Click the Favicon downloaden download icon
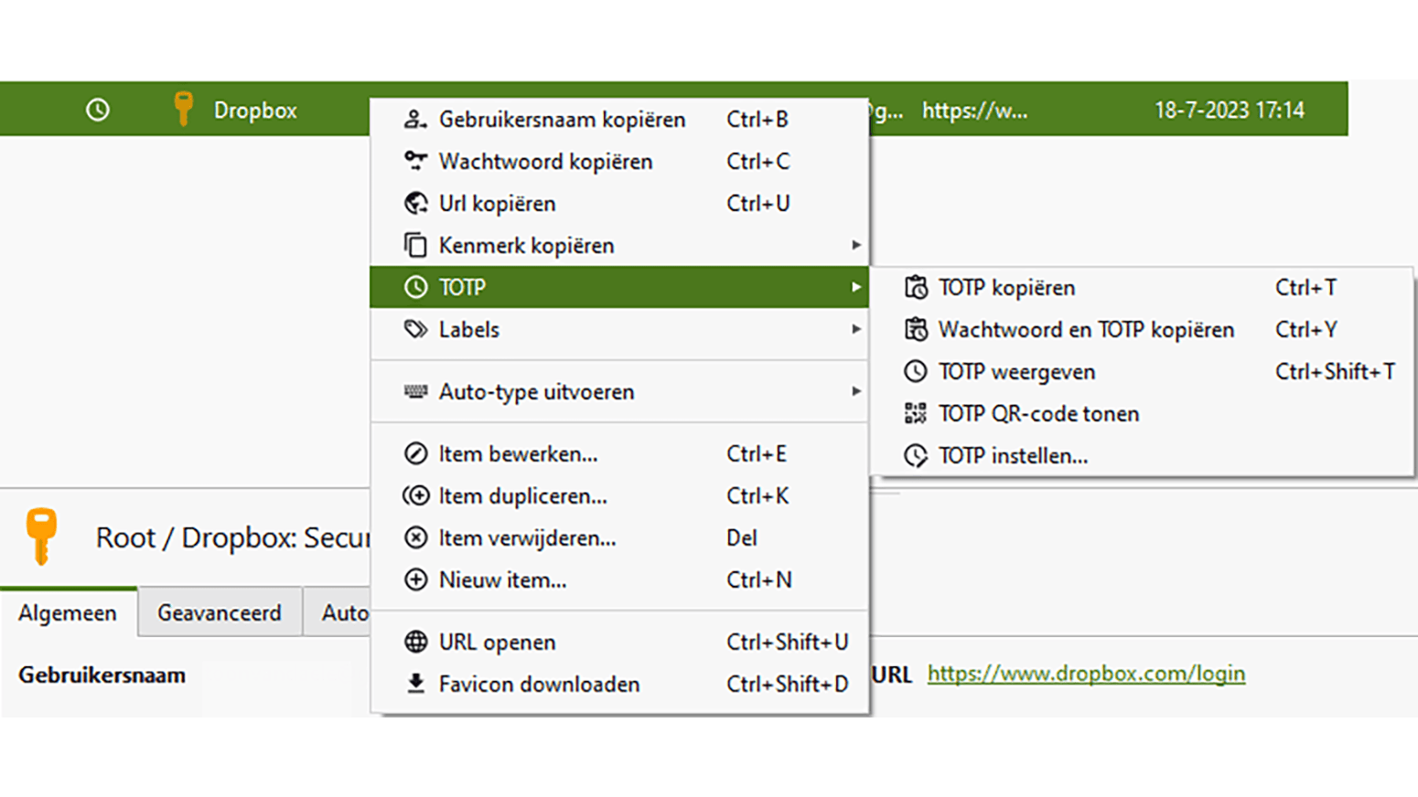This screenshot has width=1418, height=797. click(x=415, y=685)
